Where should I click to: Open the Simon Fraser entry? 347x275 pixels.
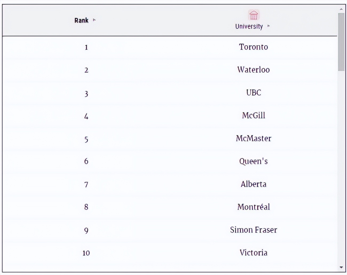(x=253, y=230)
